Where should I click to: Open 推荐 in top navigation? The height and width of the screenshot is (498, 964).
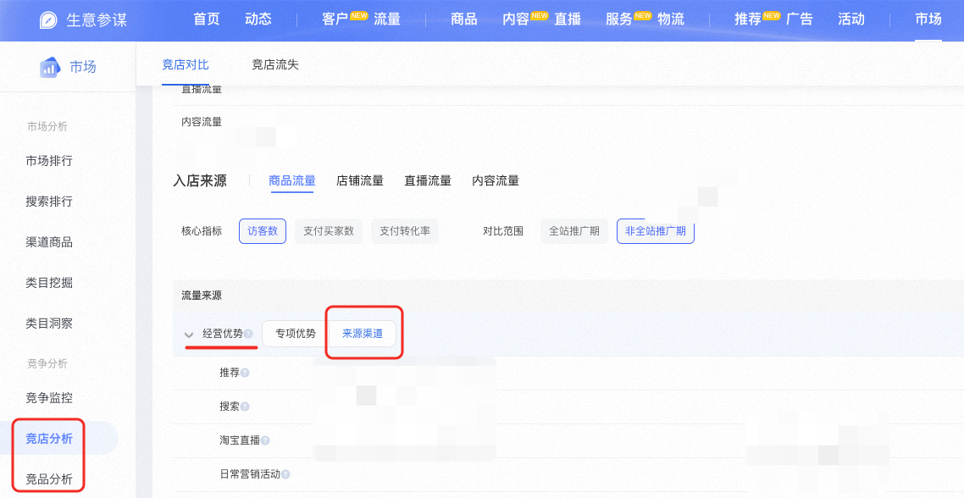748,19
